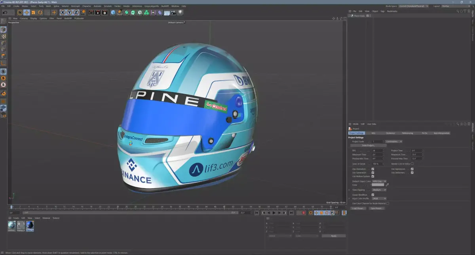
Task: Click the red Record Active Objects button
Action: [304, 213]
